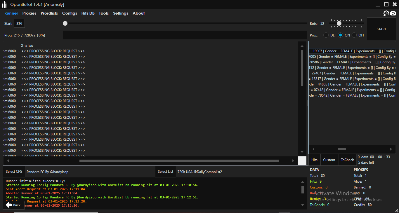This screenshot has width=399, height=213.
Task: Select hit row with code 15317
Action: pyautogui.click(x=352, y=79)
